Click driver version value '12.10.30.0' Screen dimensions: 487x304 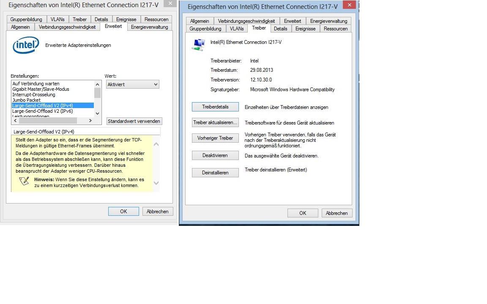tap(261, 80)
